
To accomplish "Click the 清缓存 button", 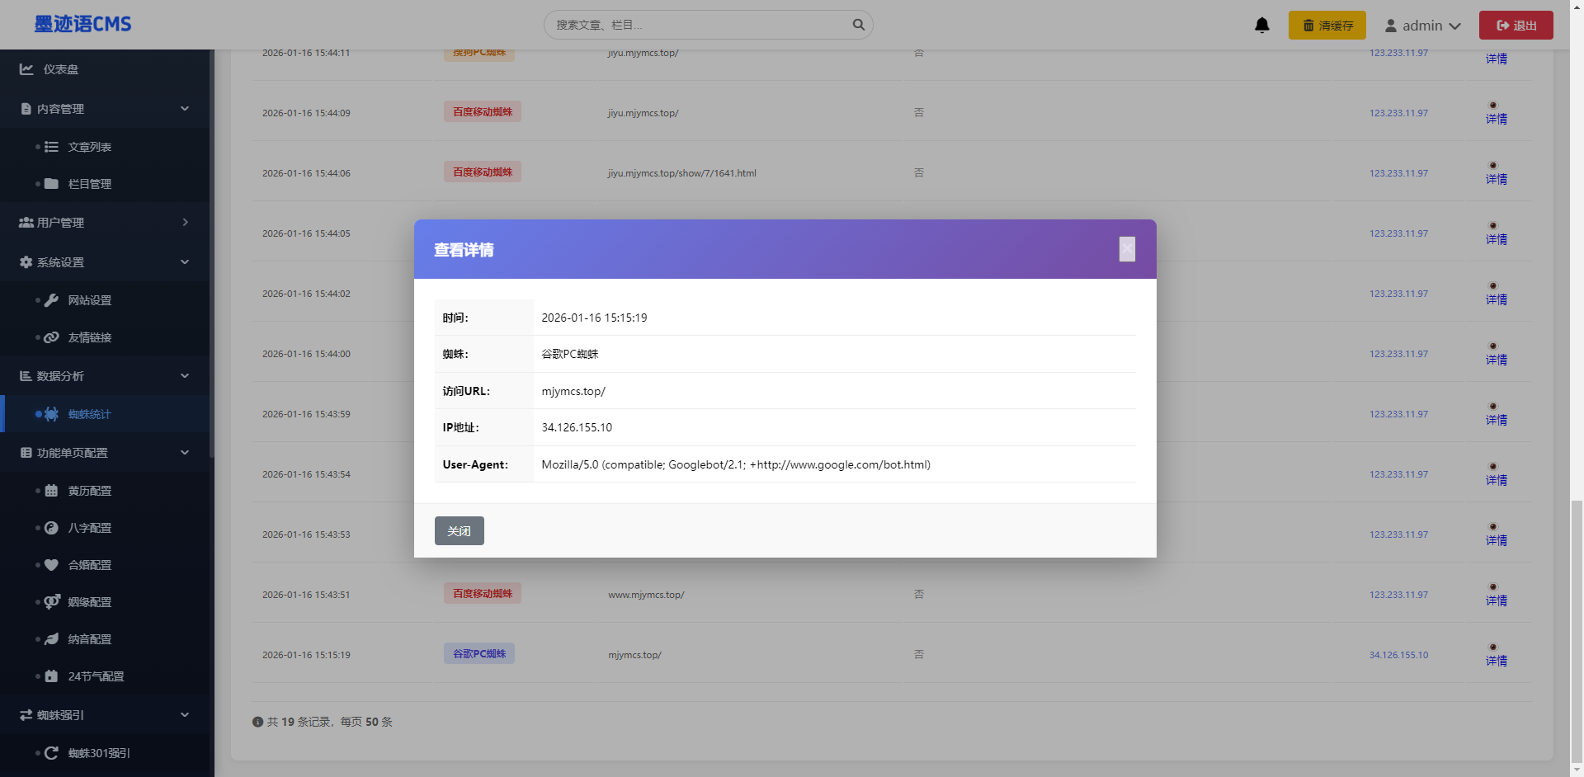I will [x=1327, y=26].
